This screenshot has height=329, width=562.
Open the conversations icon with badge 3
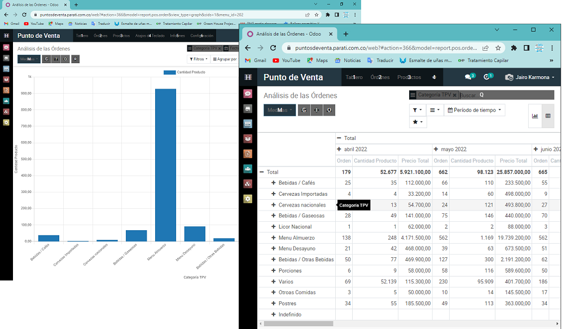(469, 77)
